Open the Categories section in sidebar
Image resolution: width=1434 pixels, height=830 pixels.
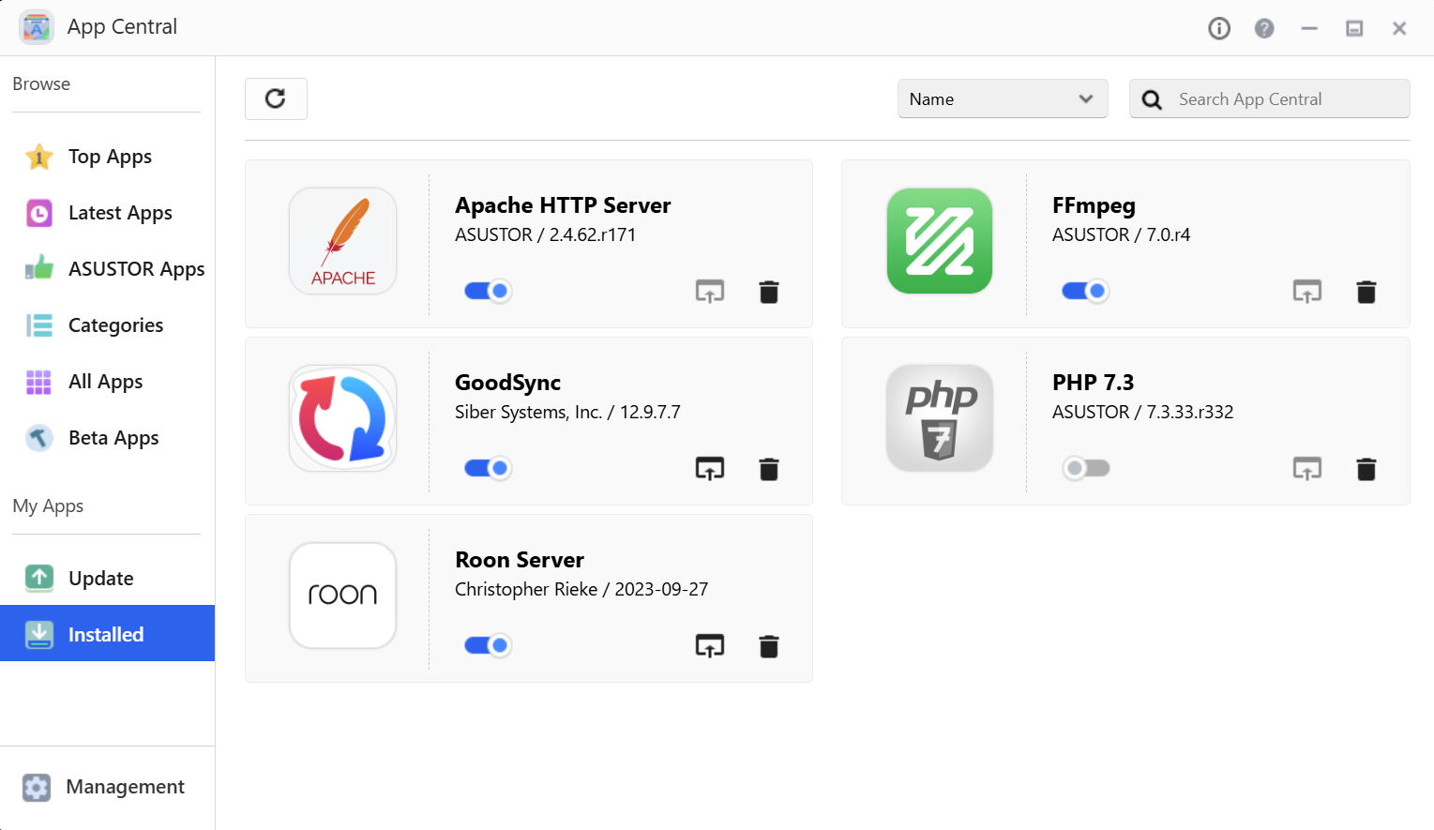115,325
